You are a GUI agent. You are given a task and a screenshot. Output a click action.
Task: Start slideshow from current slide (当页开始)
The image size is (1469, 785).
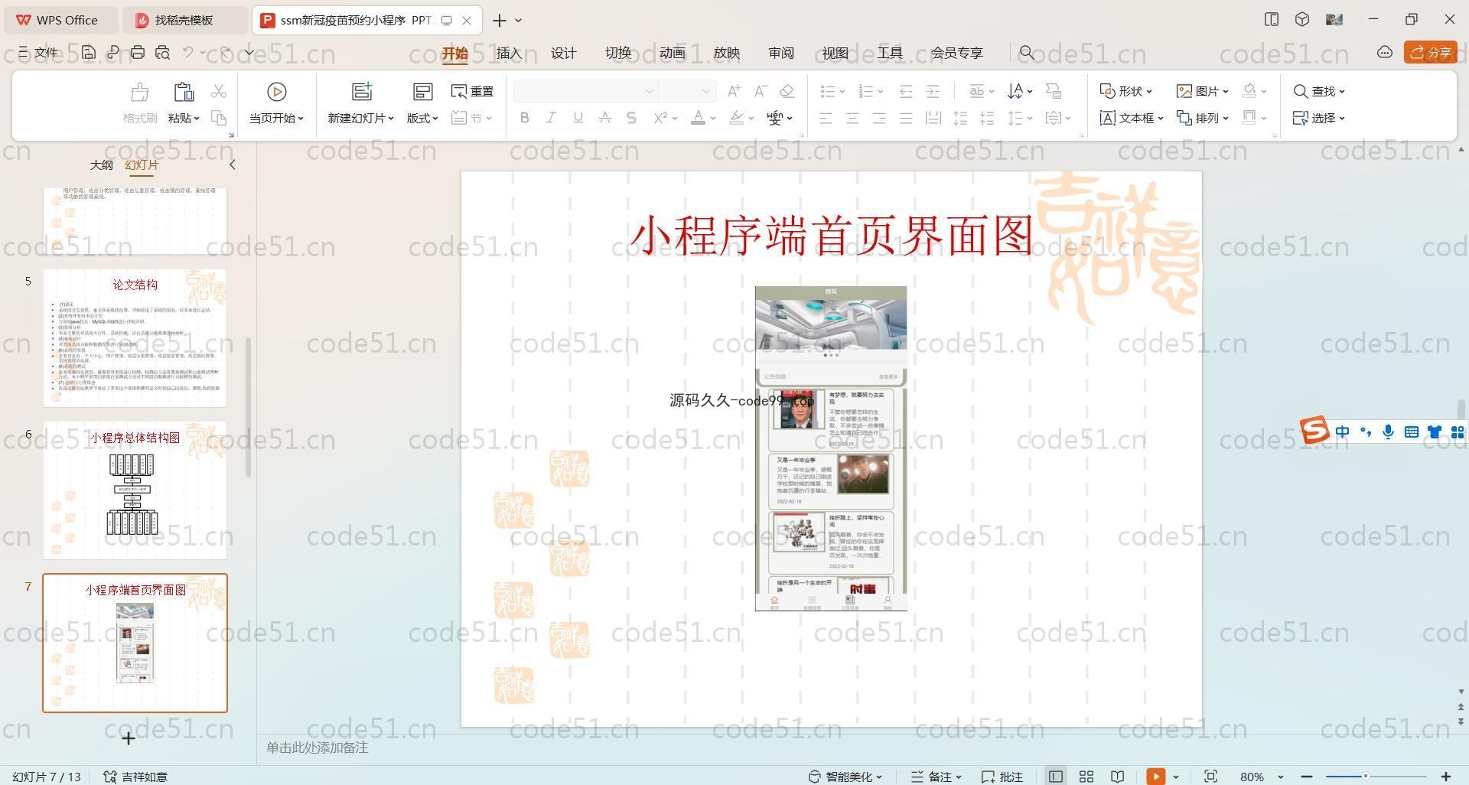tap(276, 103)
